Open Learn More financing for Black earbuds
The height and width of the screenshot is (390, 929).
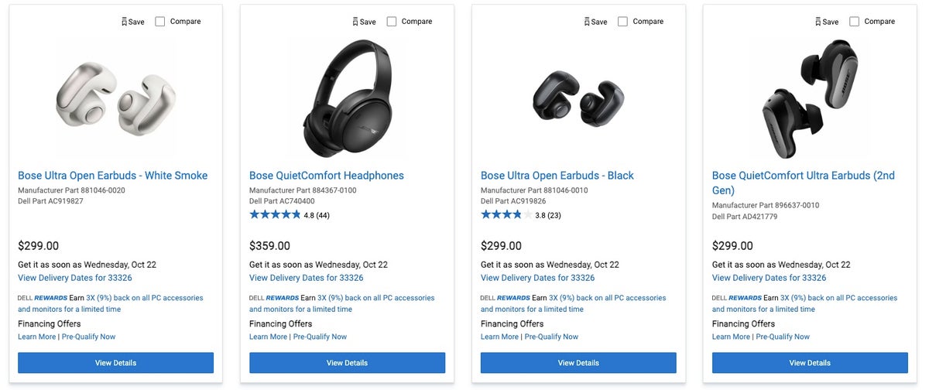[500, 337]
